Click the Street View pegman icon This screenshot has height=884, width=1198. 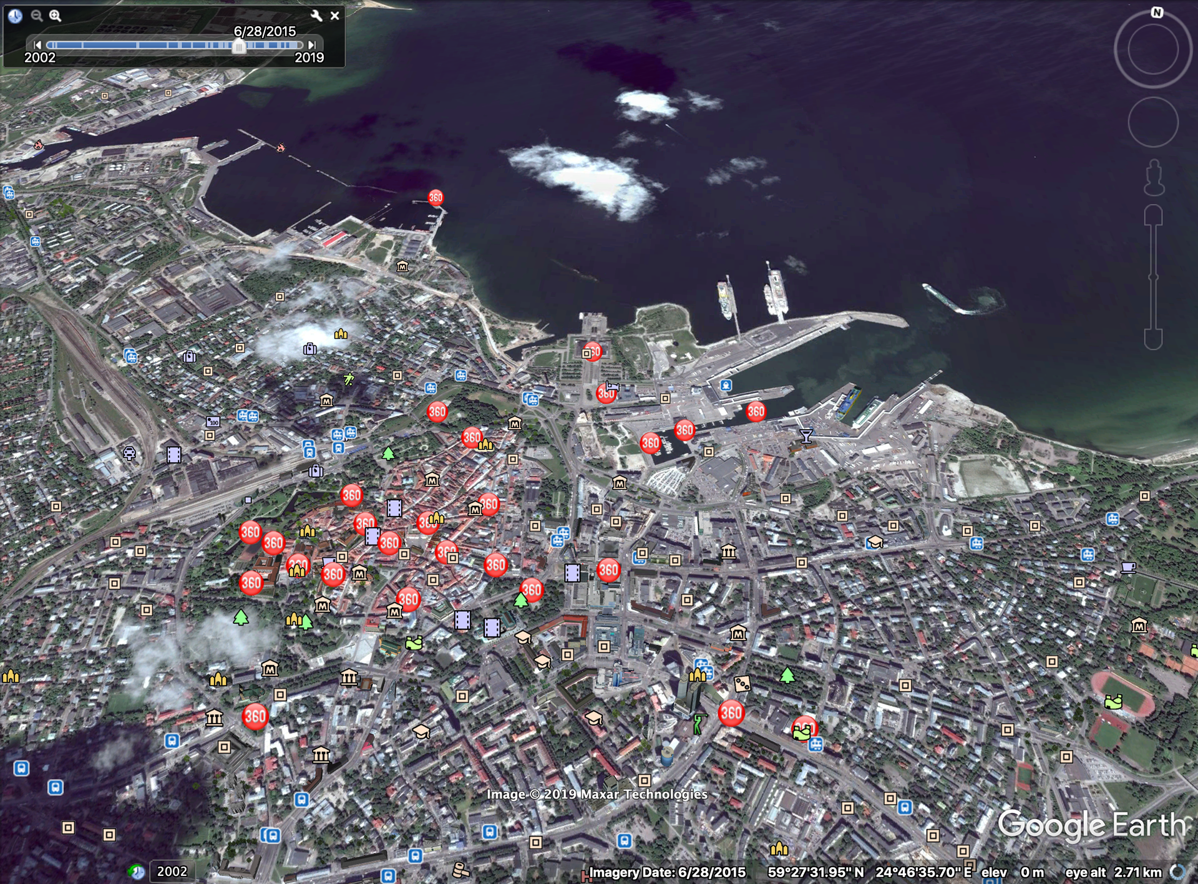click(x=1154, y=177)
